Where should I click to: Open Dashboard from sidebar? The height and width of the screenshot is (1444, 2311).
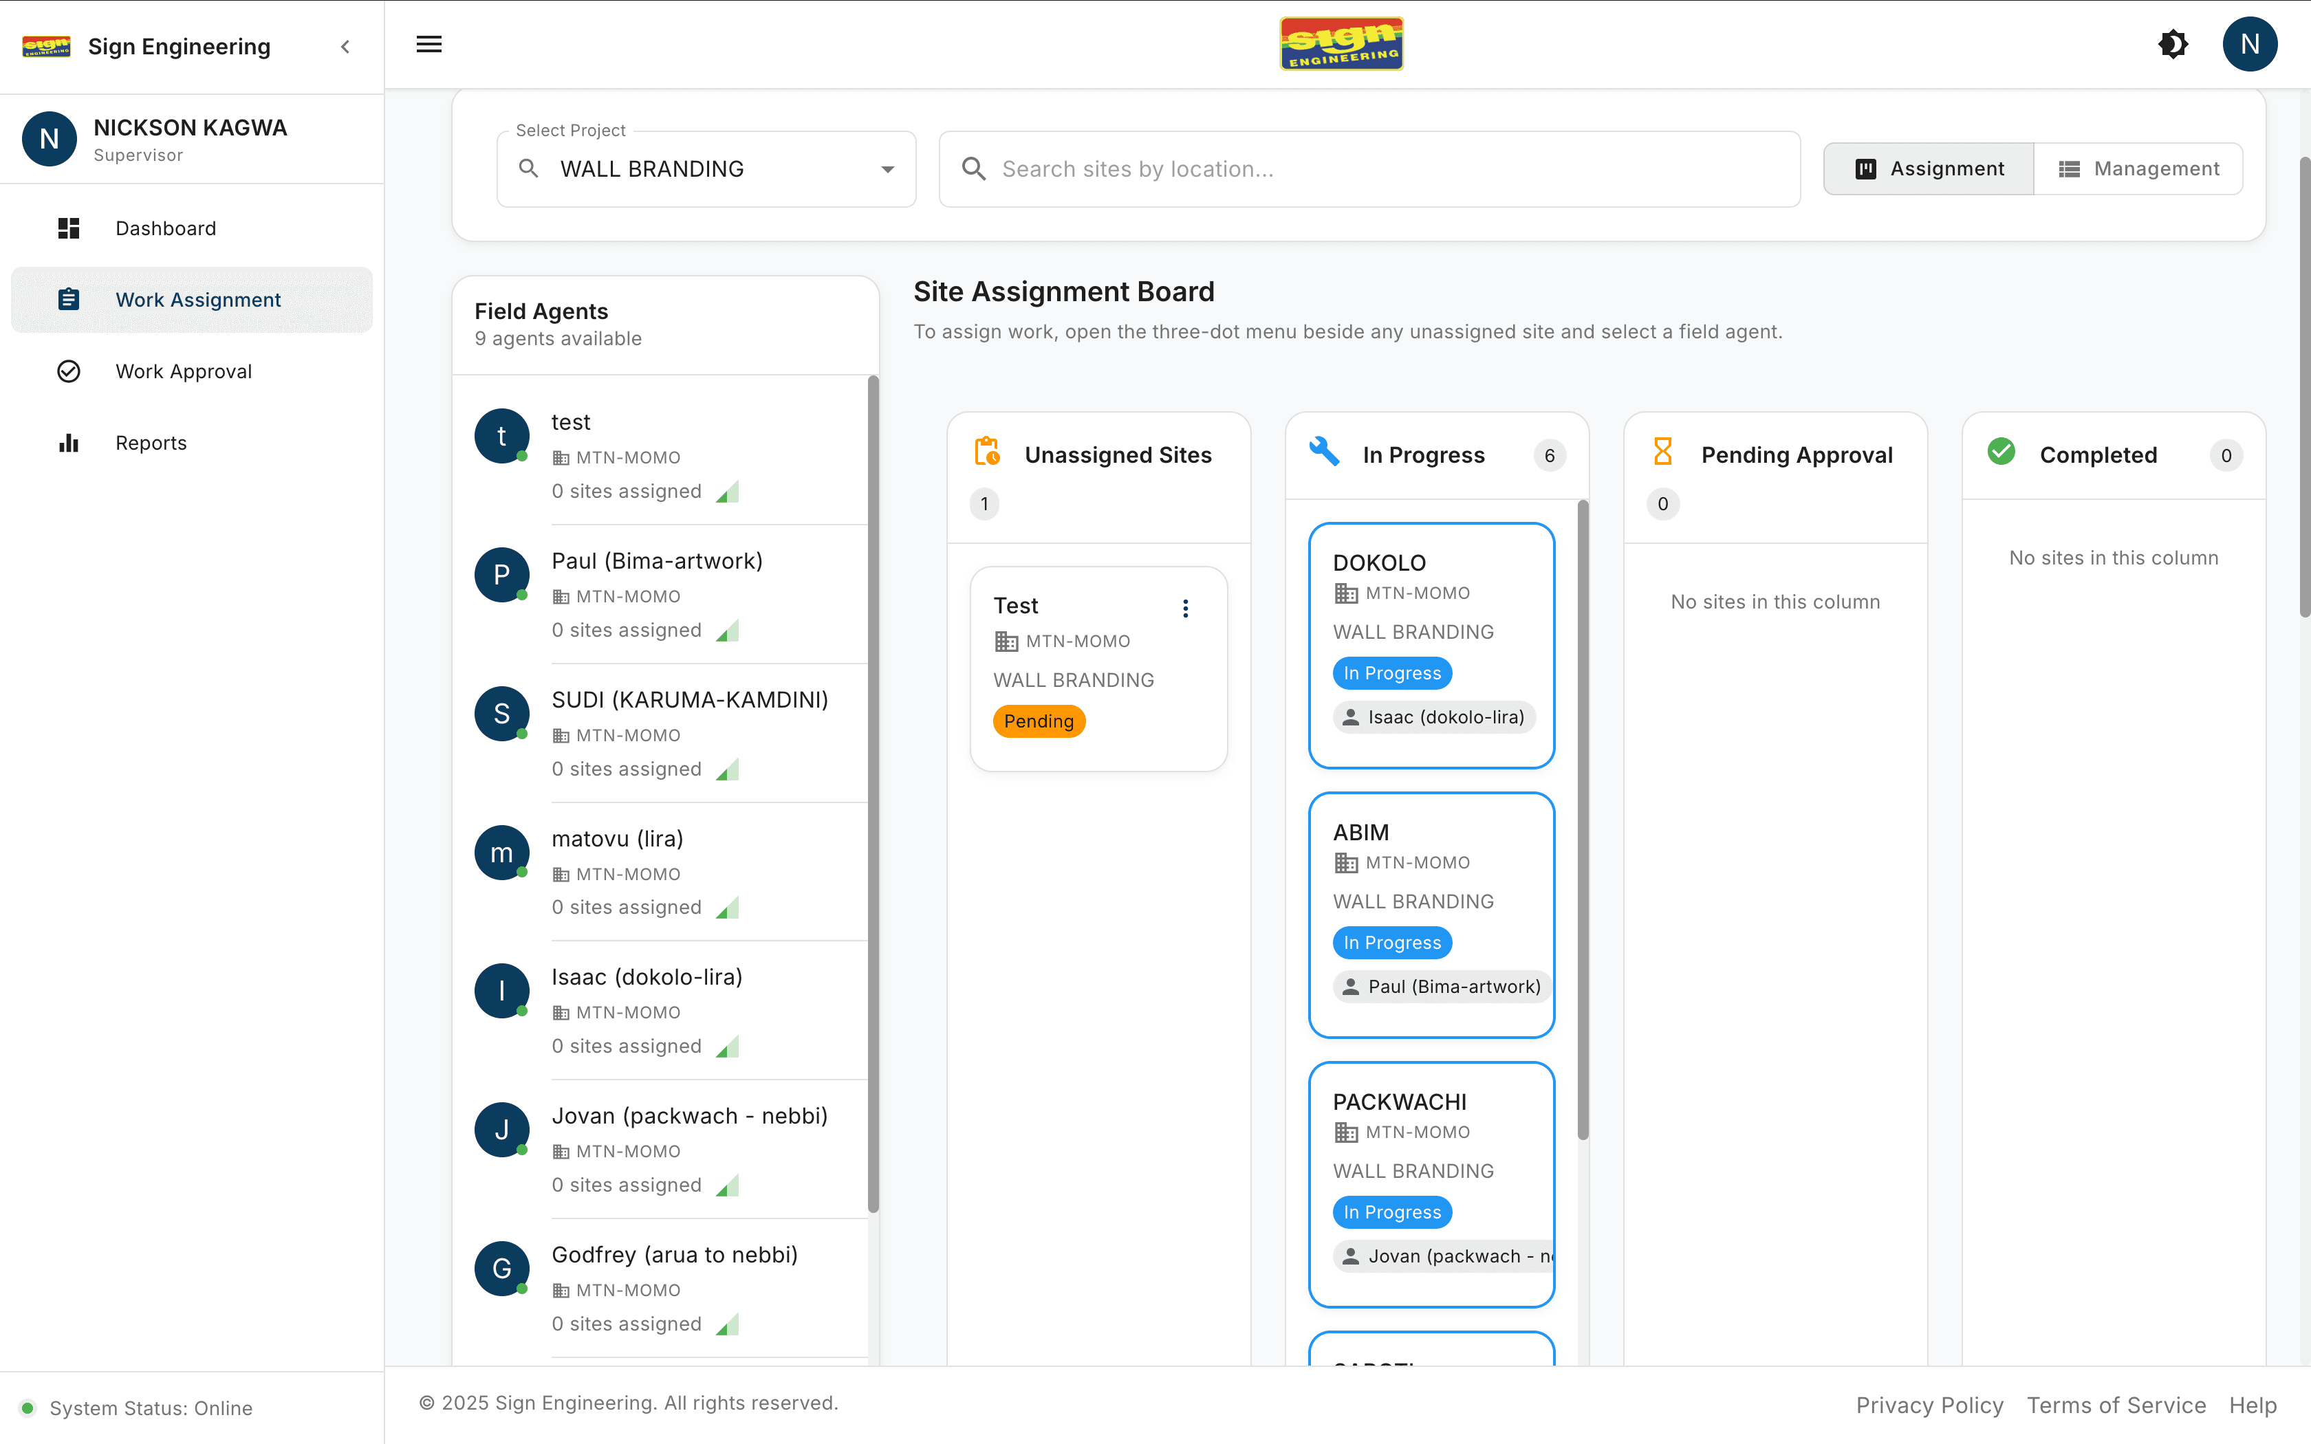point(192,228)
